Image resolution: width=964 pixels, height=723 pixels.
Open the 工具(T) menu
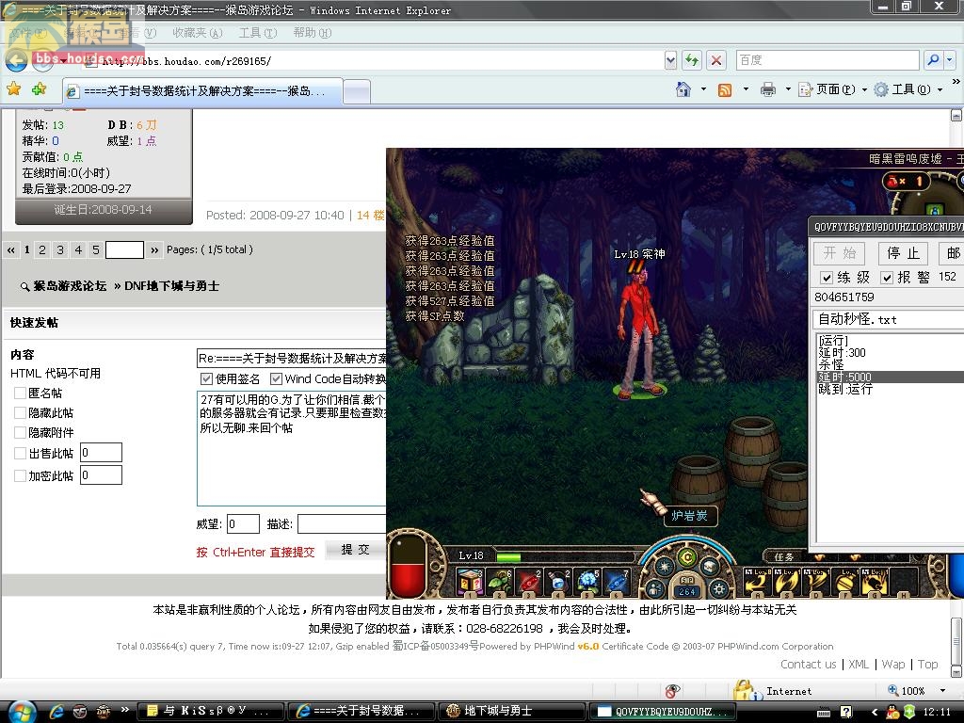pos(258,33)
